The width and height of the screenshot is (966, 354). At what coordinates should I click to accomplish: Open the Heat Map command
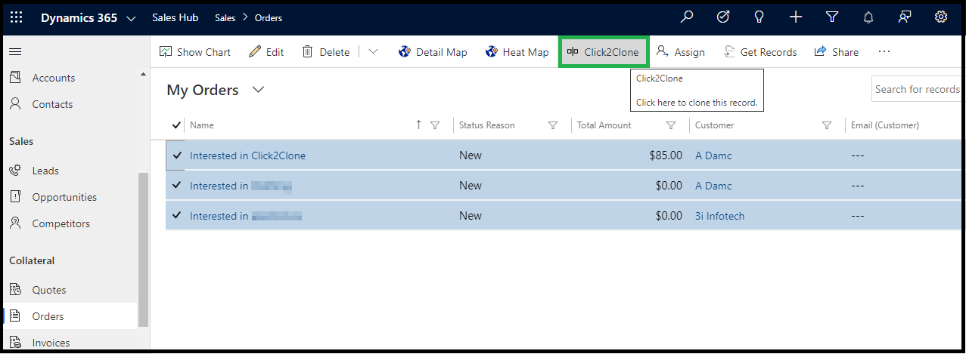(517, 52)
